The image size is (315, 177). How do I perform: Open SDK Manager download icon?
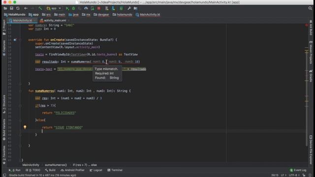[113, 8]
